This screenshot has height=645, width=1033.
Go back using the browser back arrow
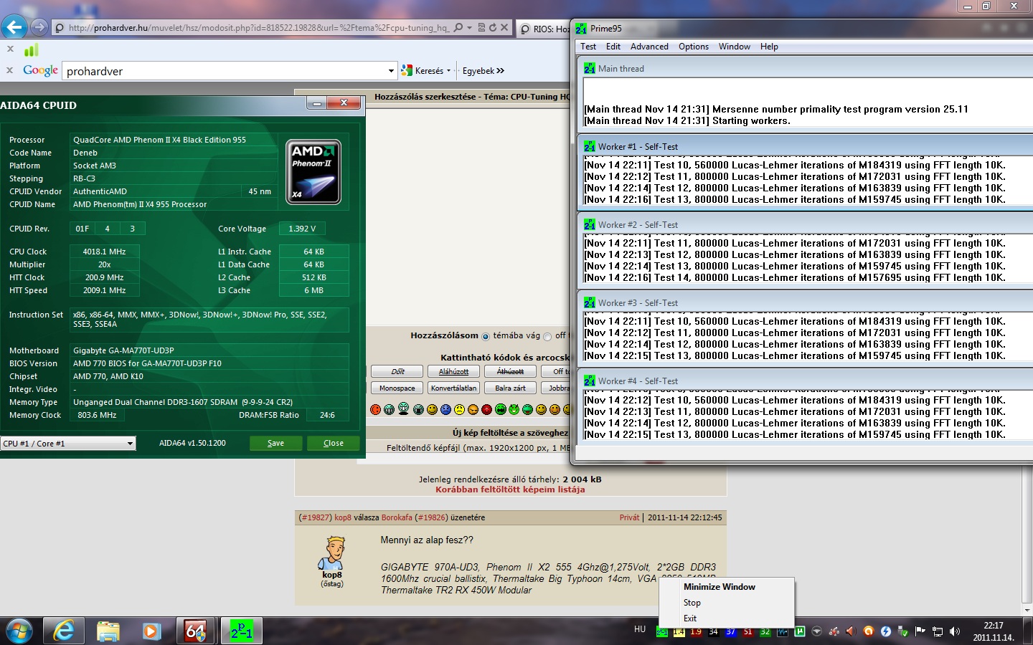(14, 27)
